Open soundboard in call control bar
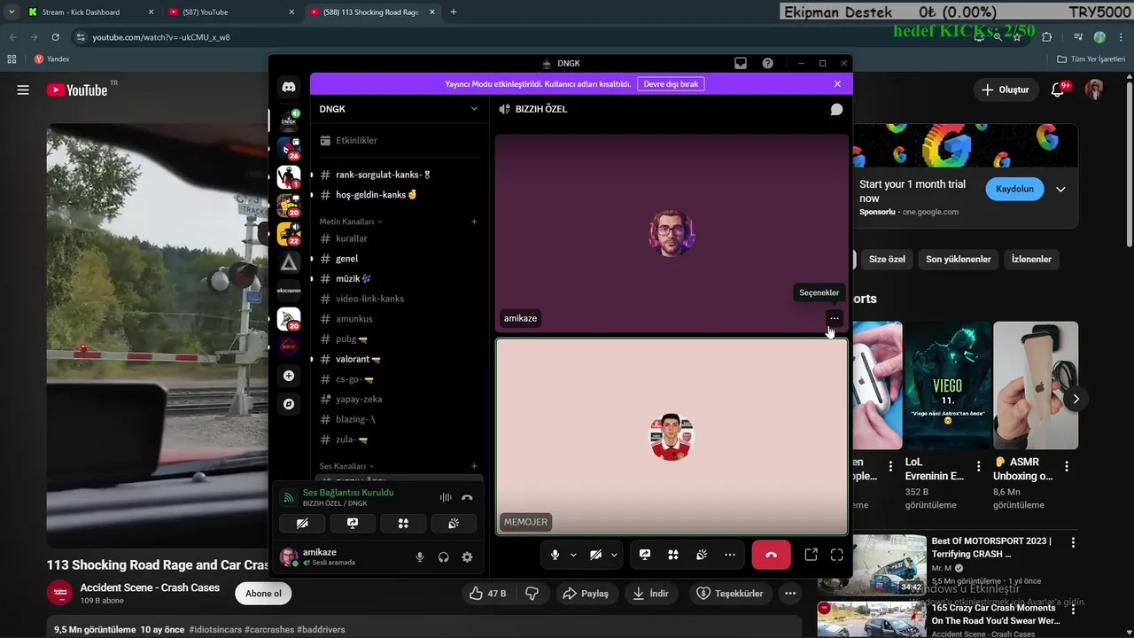1134x638 pixels. click(x=702, y=555)
